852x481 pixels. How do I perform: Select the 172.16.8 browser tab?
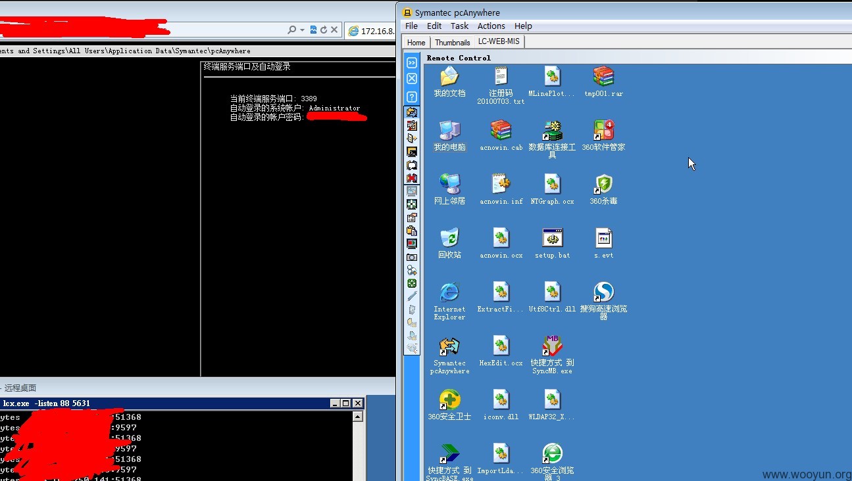pos(371,31)
